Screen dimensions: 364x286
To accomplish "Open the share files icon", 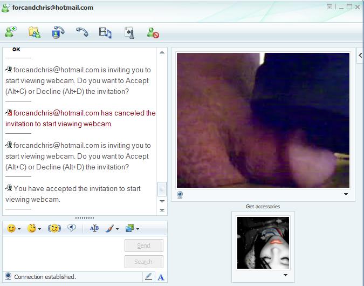I will point(35,32).
